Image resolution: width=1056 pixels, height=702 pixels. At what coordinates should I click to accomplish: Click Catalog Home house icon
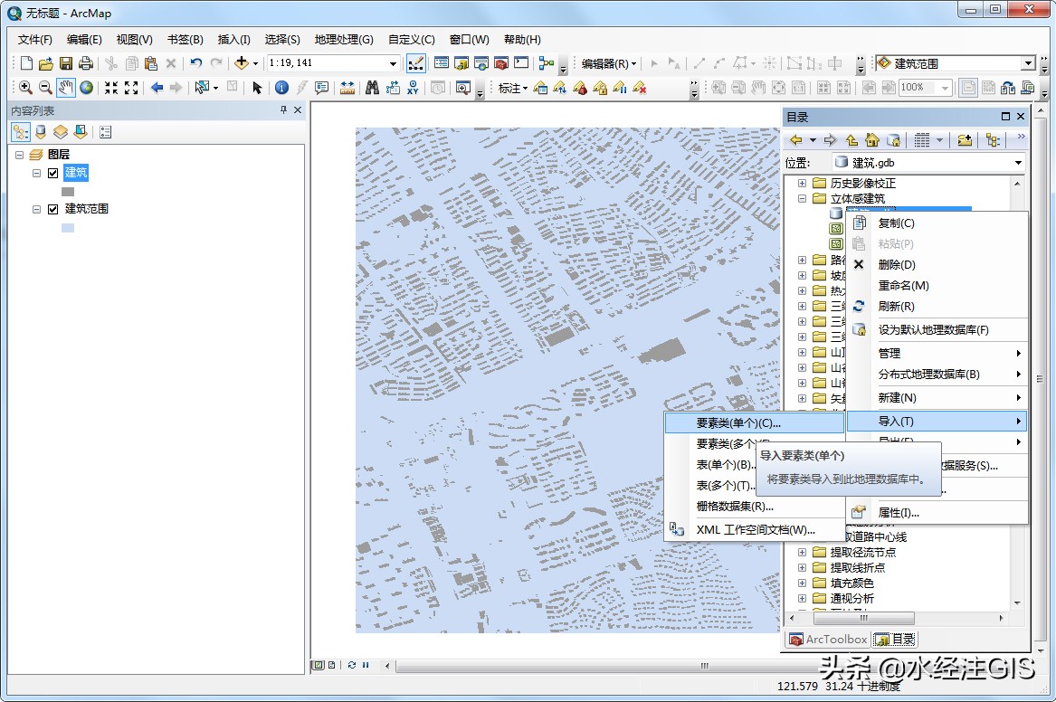[872, 140]
